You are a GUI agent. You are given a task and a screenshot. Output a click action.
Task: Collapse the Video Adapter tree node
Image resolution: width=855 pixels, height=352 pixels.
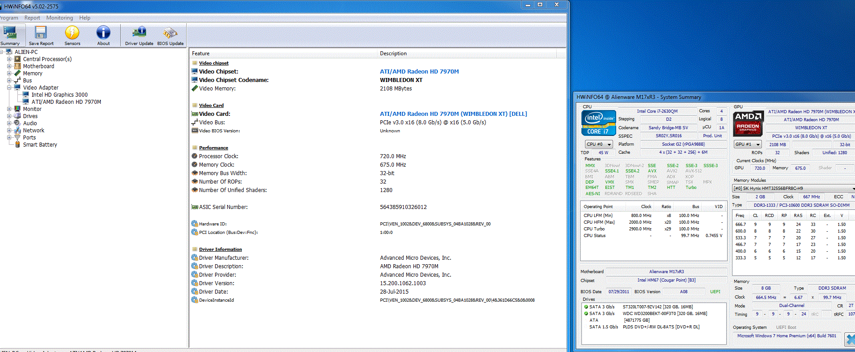(x=9, y=88)
